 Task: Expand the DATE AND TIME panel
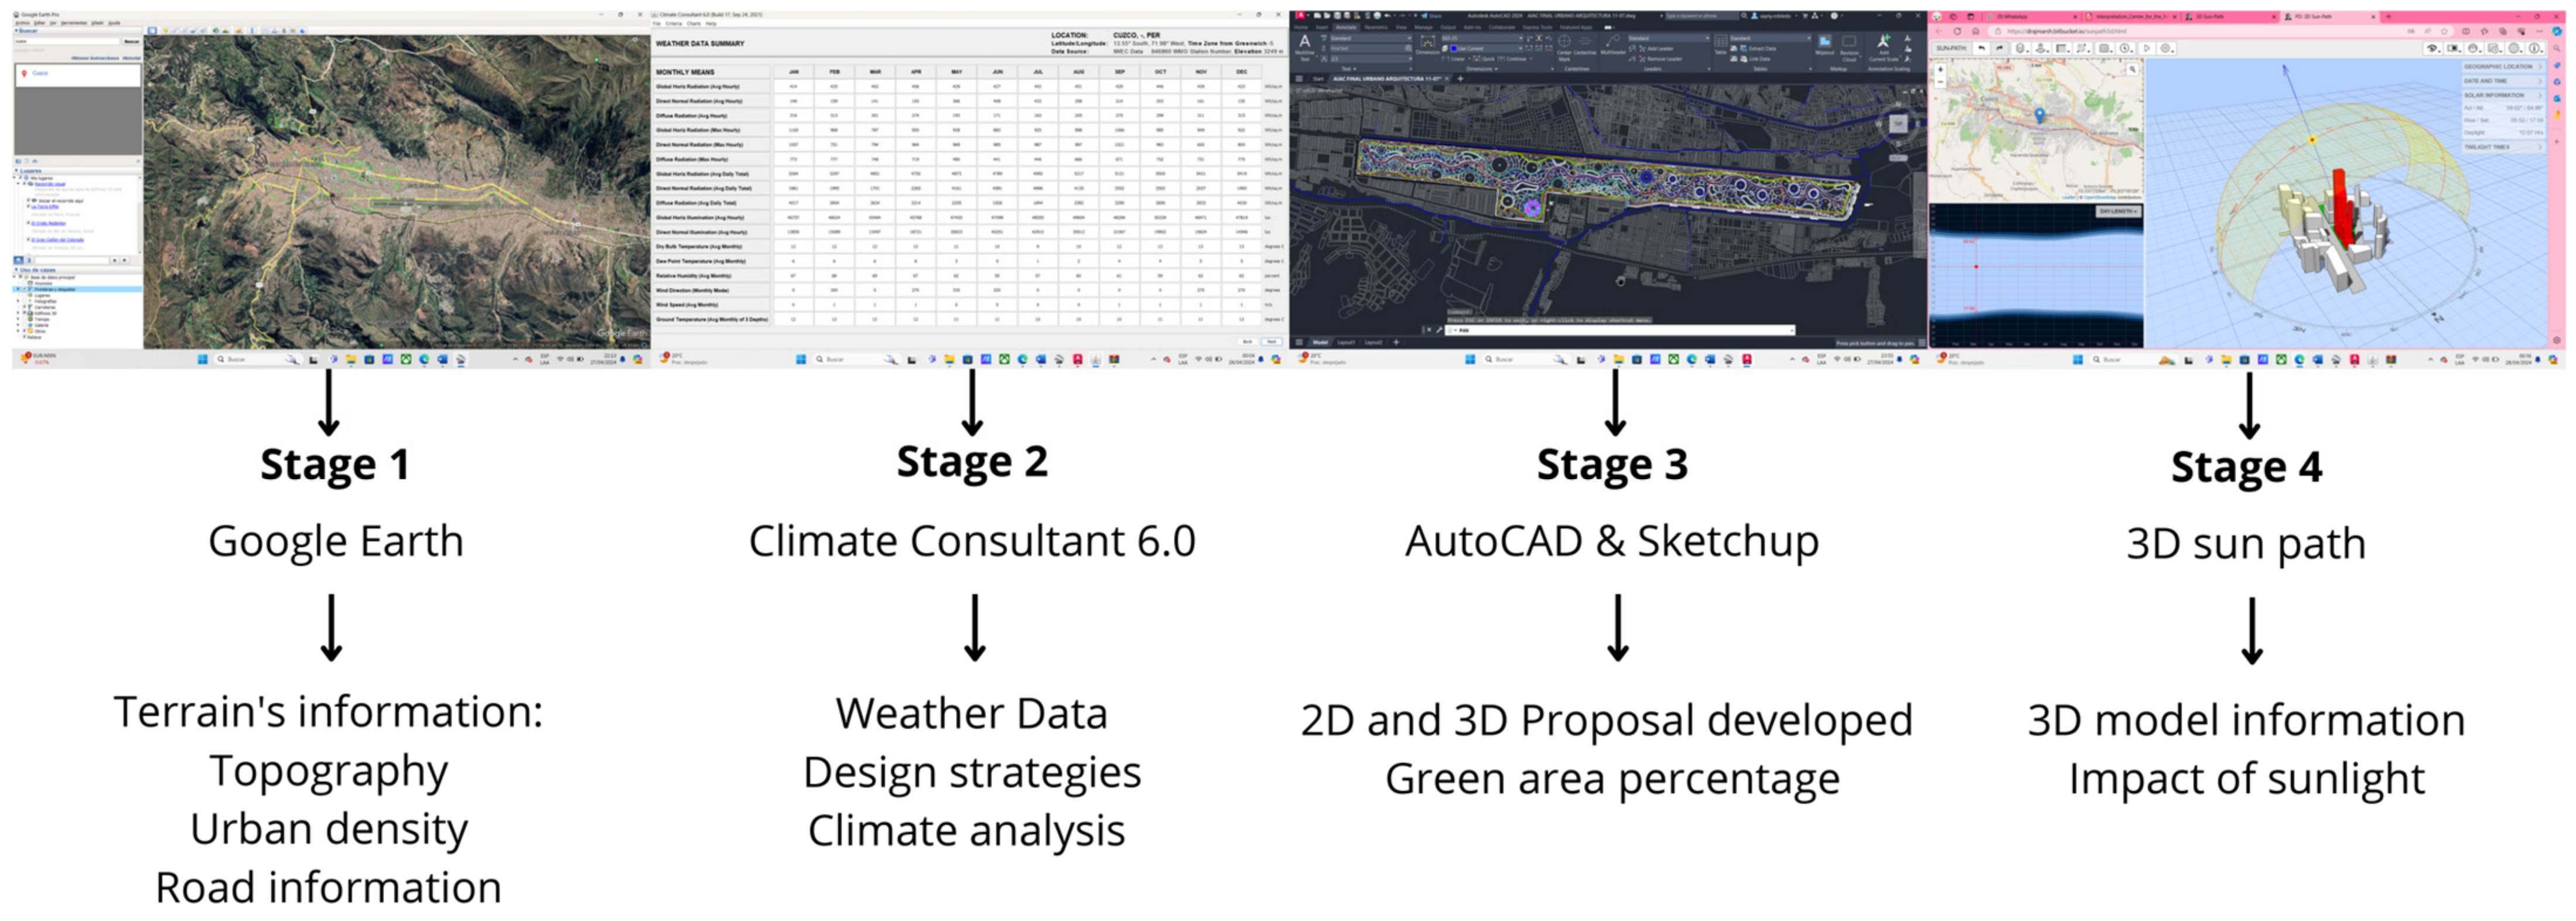point(2503,81)
